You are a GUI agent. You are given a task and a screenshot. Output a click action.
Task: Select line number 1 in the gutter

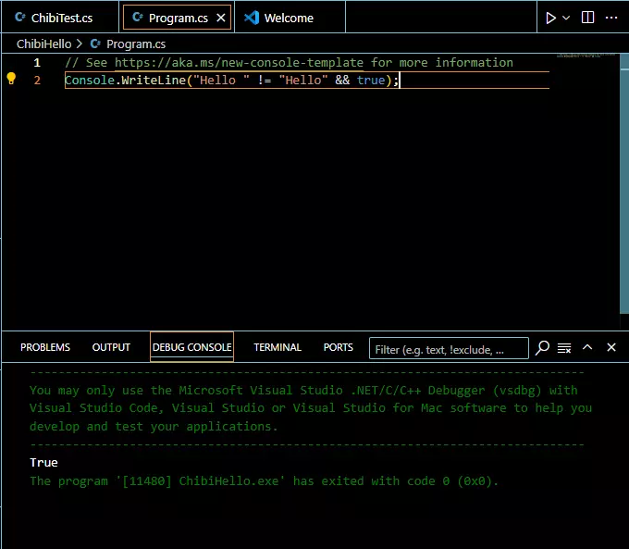[x=37, y=63]
